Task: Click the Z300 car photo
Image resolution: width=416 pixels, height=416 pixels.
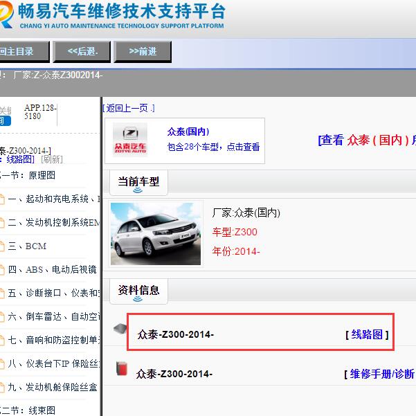Action: pyautogui.click(x=156, y=234)
